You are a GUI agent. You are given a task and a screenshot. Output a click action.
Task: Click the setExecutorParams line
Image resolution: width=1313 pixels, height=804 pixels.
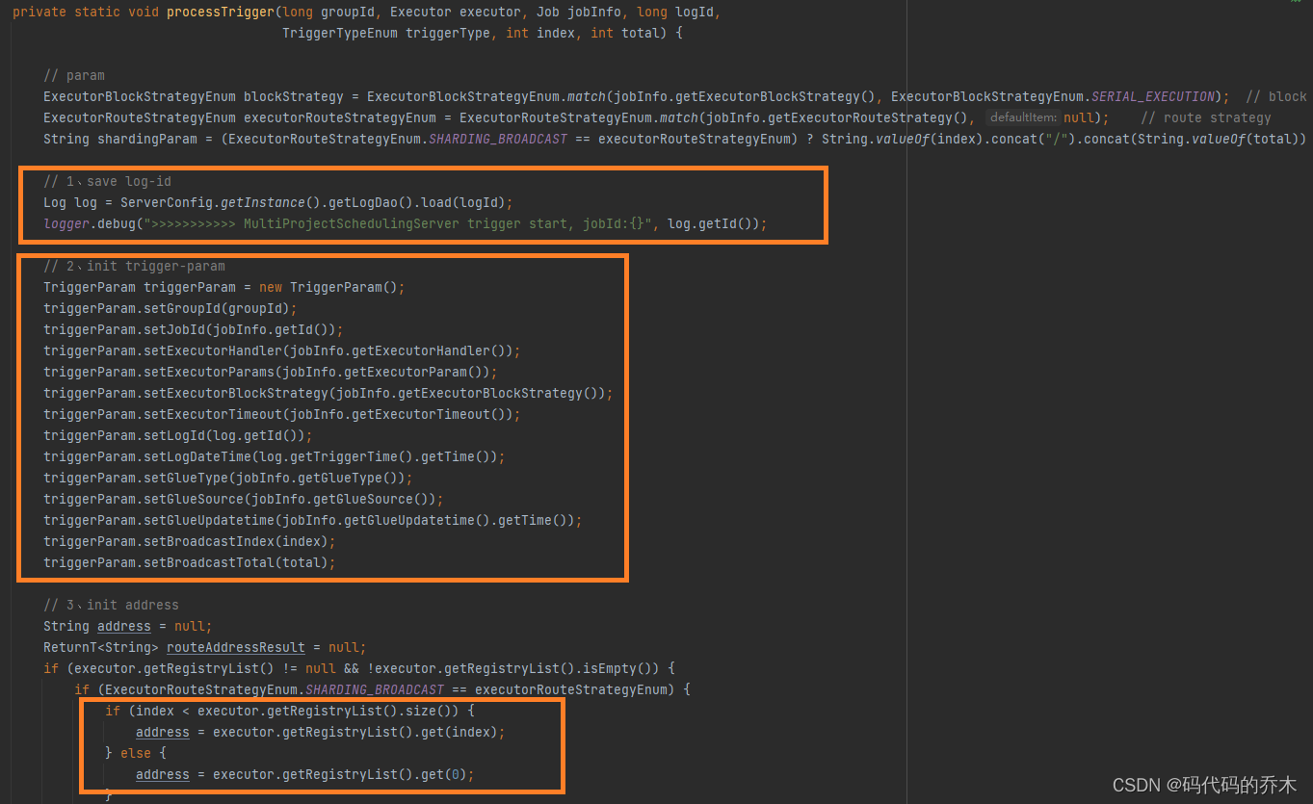click(271, 372)
